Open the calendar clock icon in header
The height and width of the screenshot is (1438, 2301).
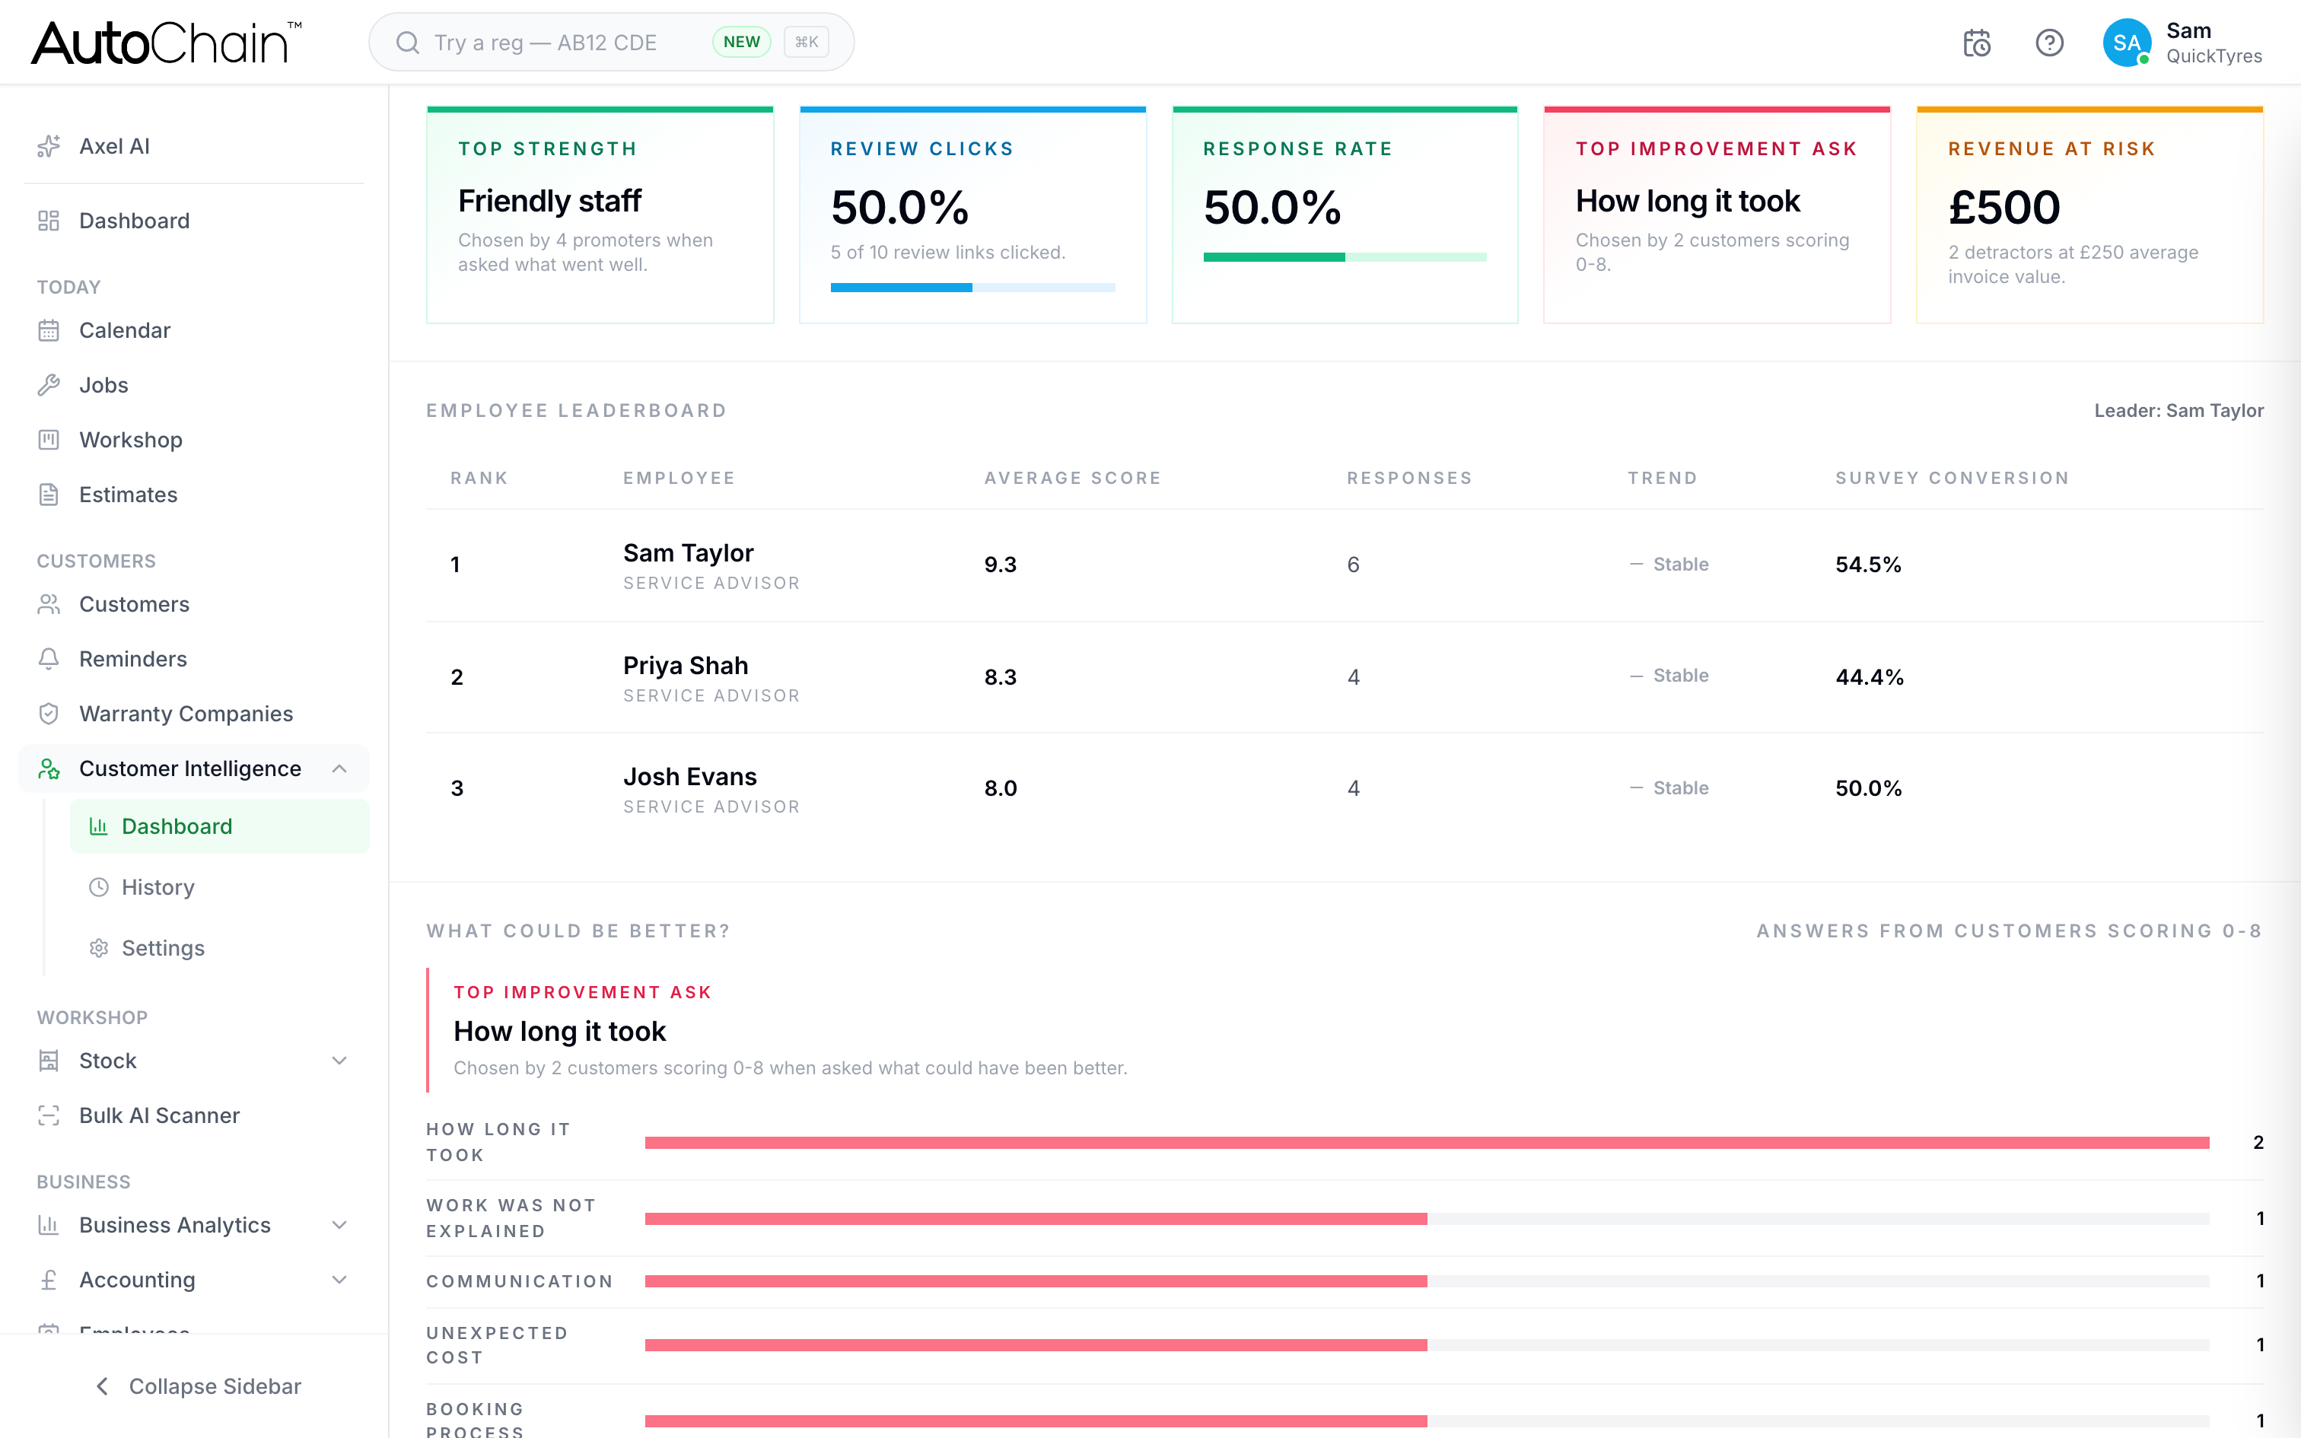point(1977,43)
